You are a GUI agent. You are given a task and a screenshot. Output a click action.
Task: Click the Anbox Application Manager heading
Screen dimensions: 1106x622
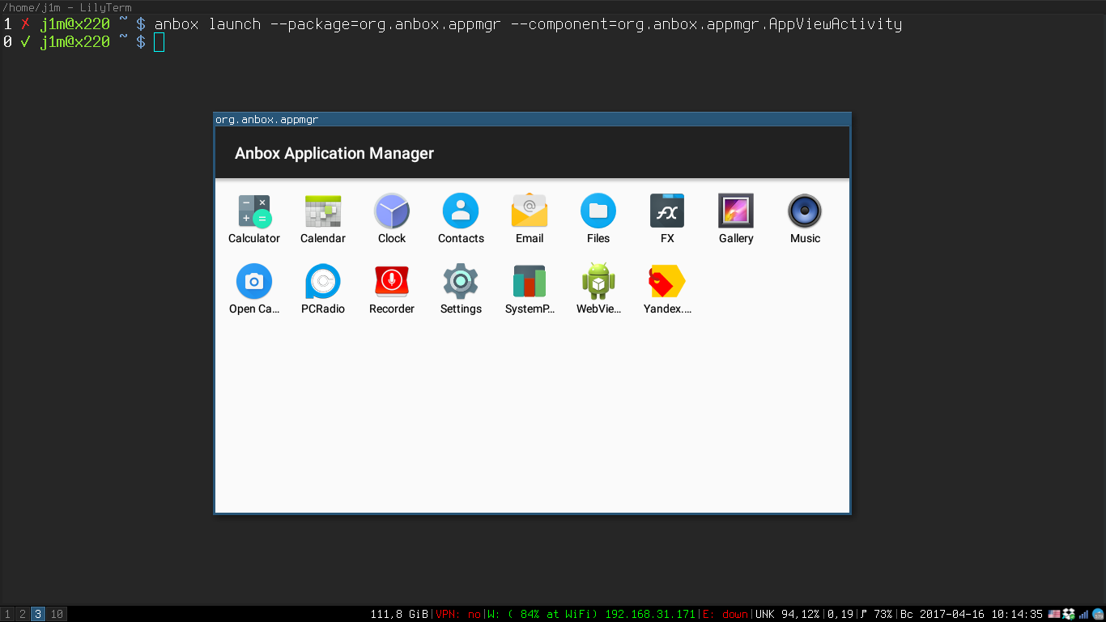tap(334, 153)
